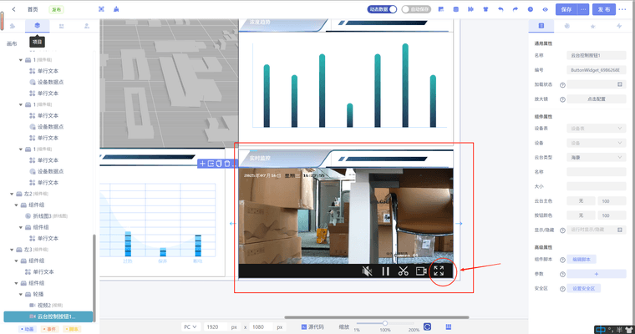The image size is (635, 334).
Task: Undo the last action
Action: [x=500, y=9]
